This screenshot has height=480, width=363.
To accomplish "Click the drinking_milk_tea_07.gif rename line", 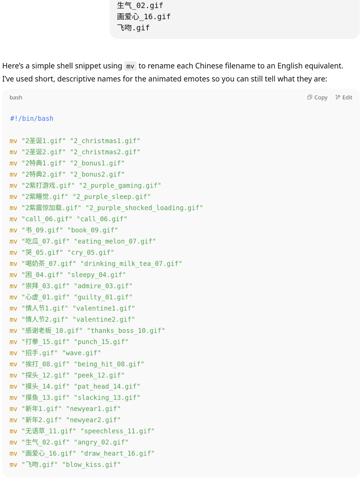I will tap(96, 264).
